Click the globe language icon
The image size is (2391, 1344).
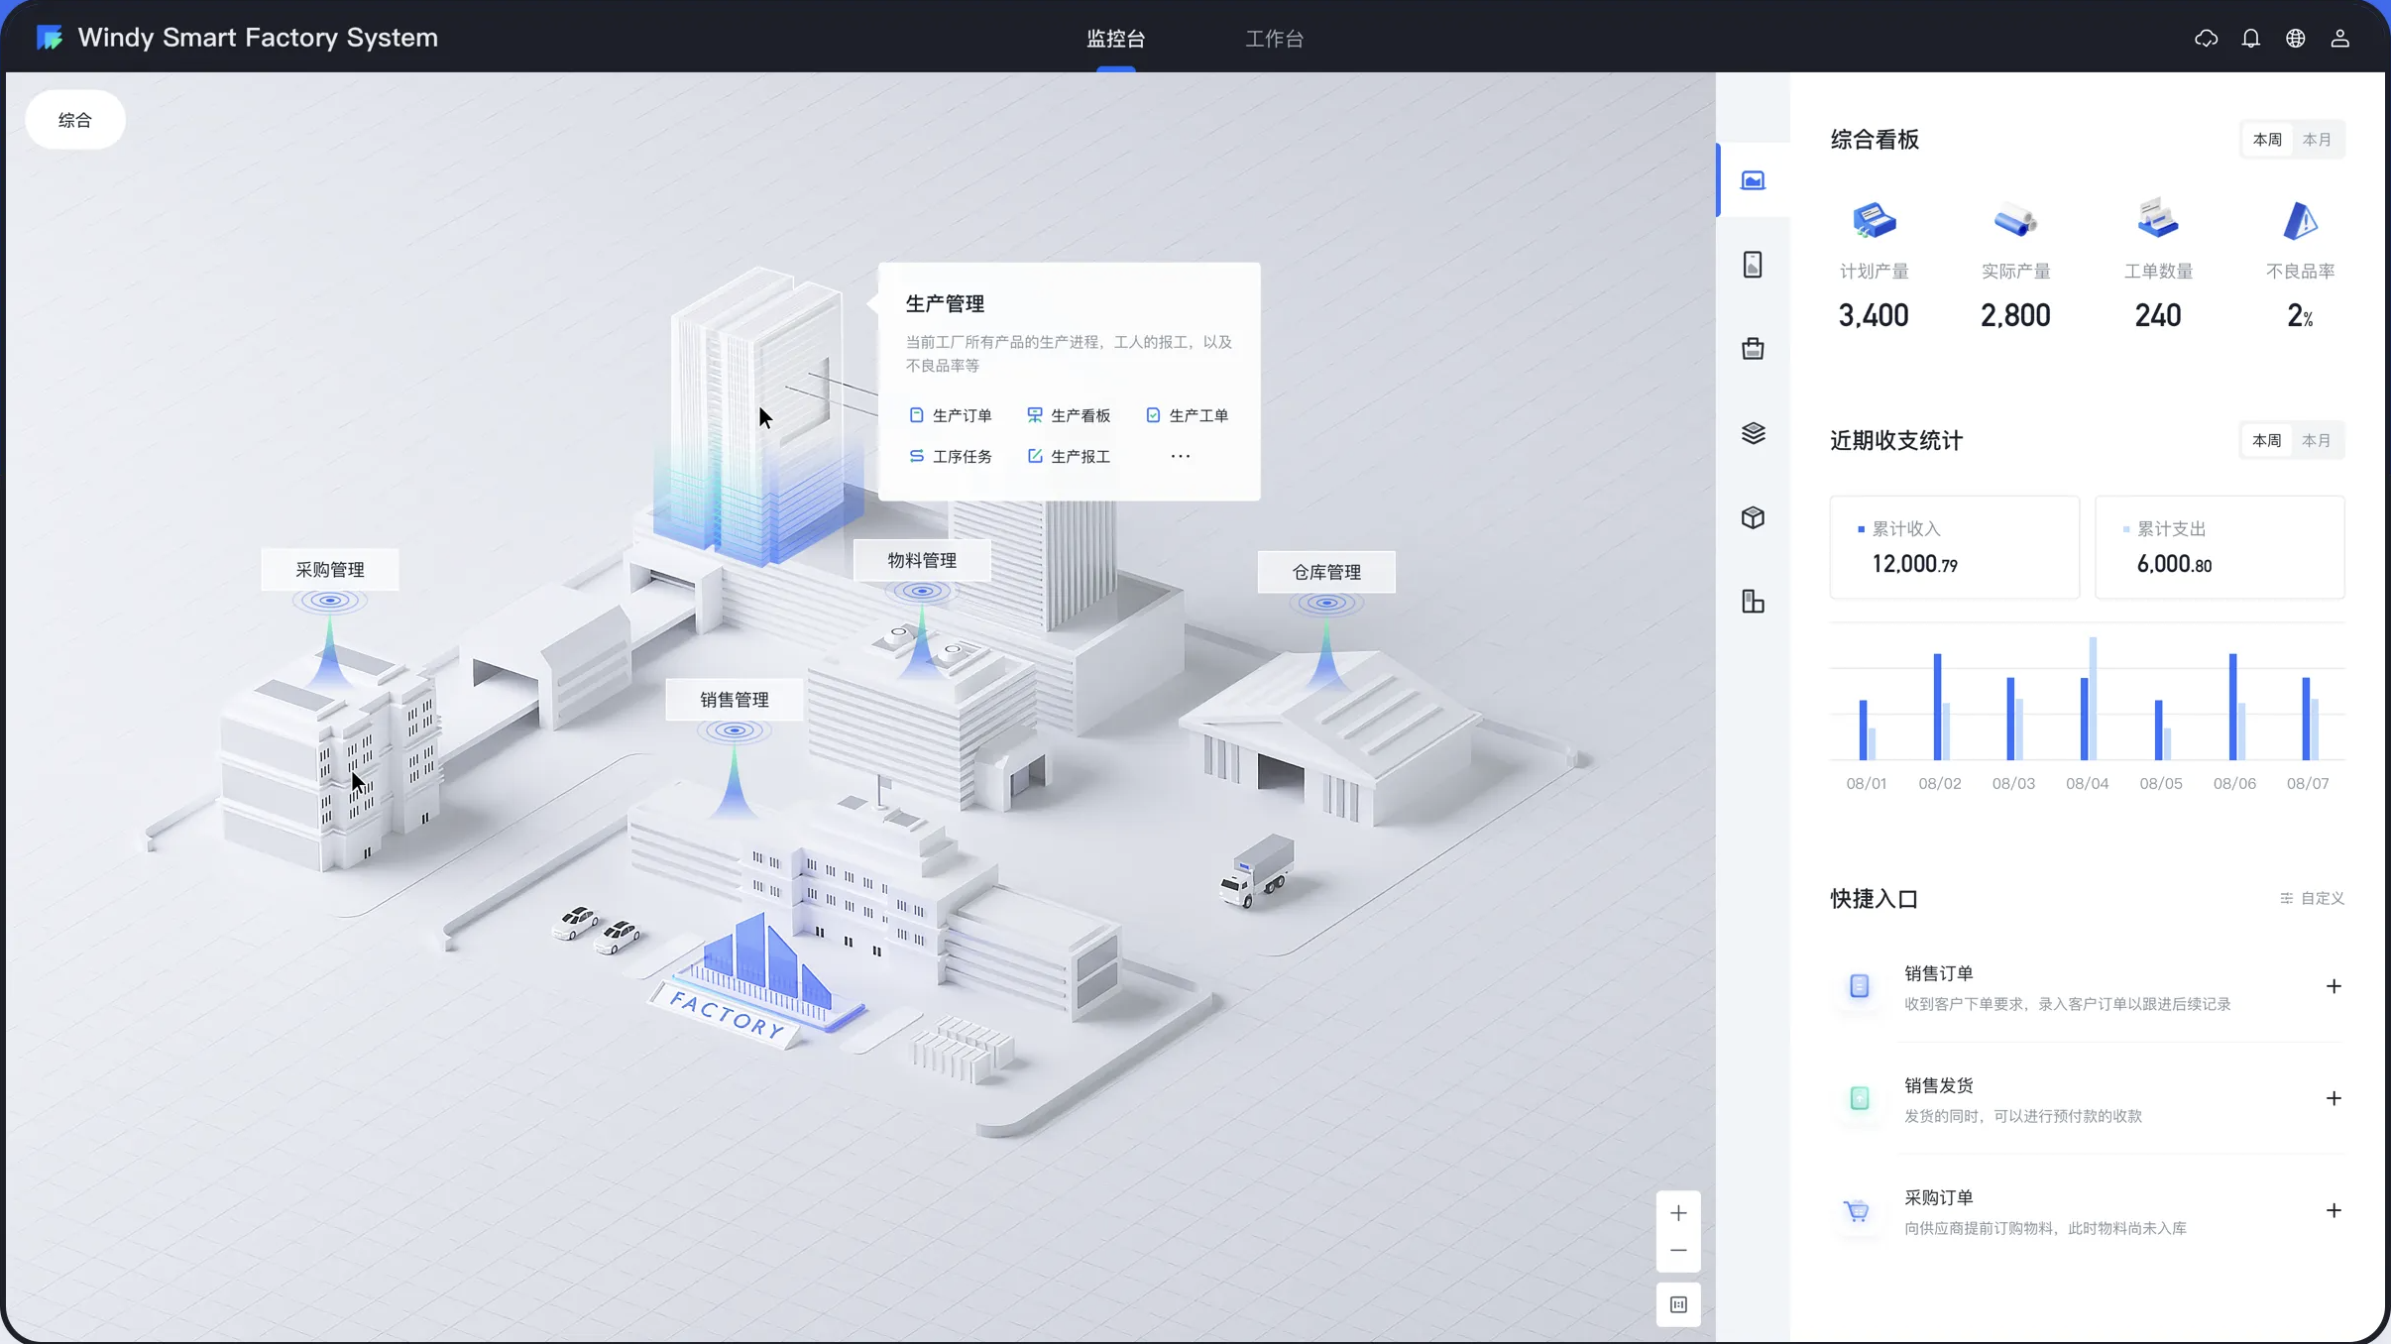[x=2295, y=38]
